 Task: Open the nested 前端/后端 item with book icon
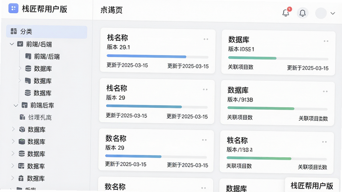click(42, 57)
